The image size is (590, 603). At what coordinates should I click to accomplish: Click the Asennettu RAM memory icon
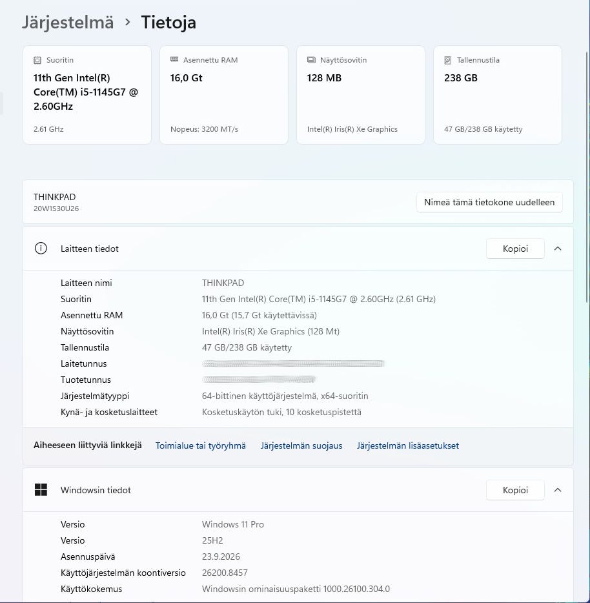pos(174,59)
